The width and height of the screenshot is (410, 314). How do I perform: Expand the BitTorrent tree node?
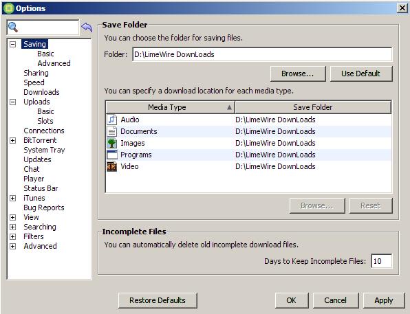pyautogui.click(x=12, y=141)
